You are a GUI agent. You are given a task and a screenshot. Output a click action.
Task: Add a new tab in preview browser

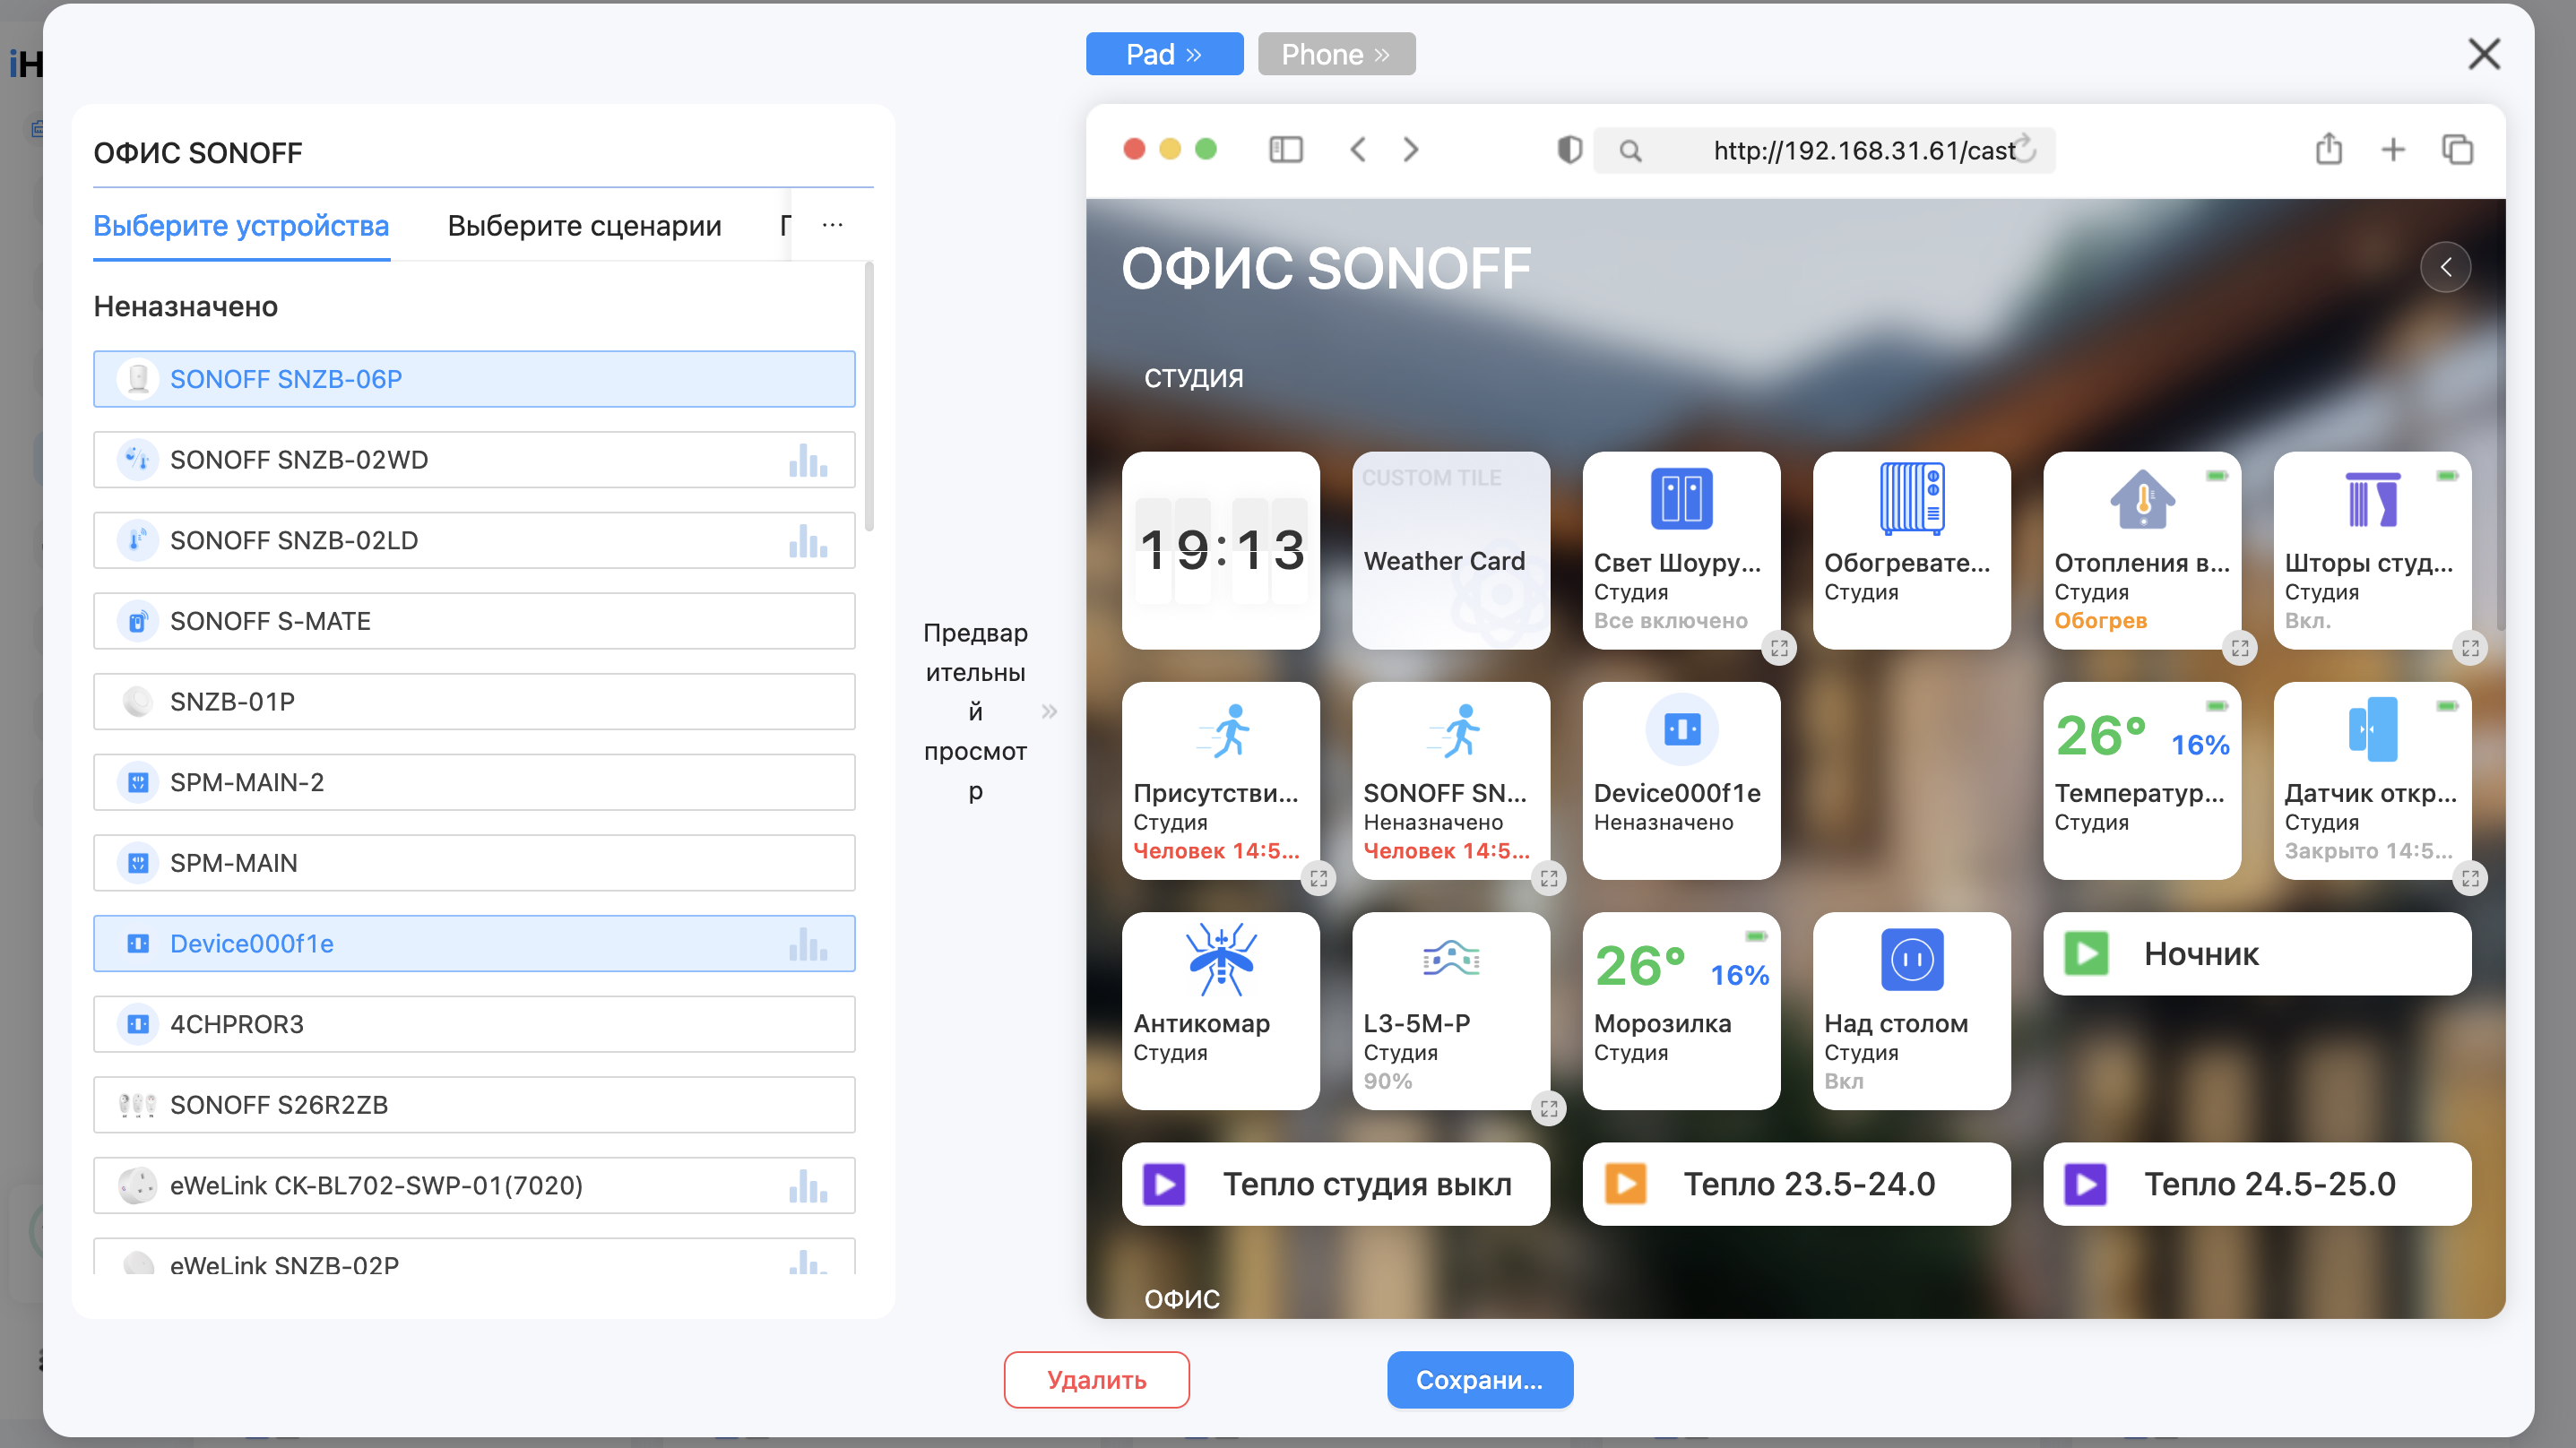[x=2393, y=150]
